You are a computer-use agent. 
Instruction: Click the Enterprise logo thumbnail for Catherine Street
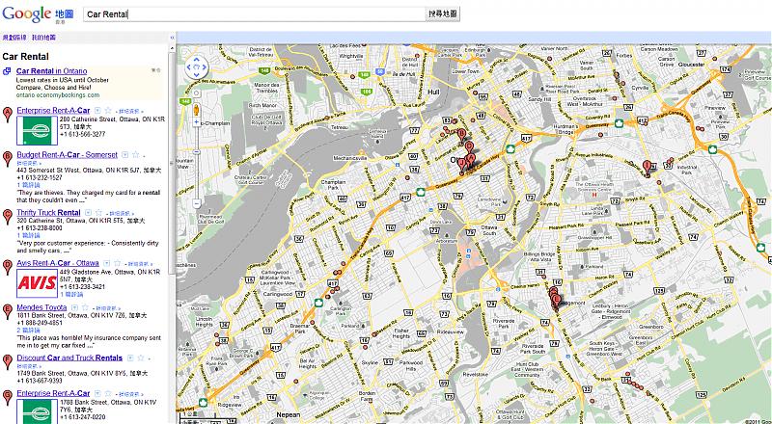[x=37, y=130]
